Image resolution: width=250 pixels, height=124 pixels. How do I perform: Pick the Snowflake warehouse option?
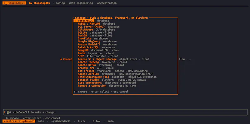tap(92, 38)
